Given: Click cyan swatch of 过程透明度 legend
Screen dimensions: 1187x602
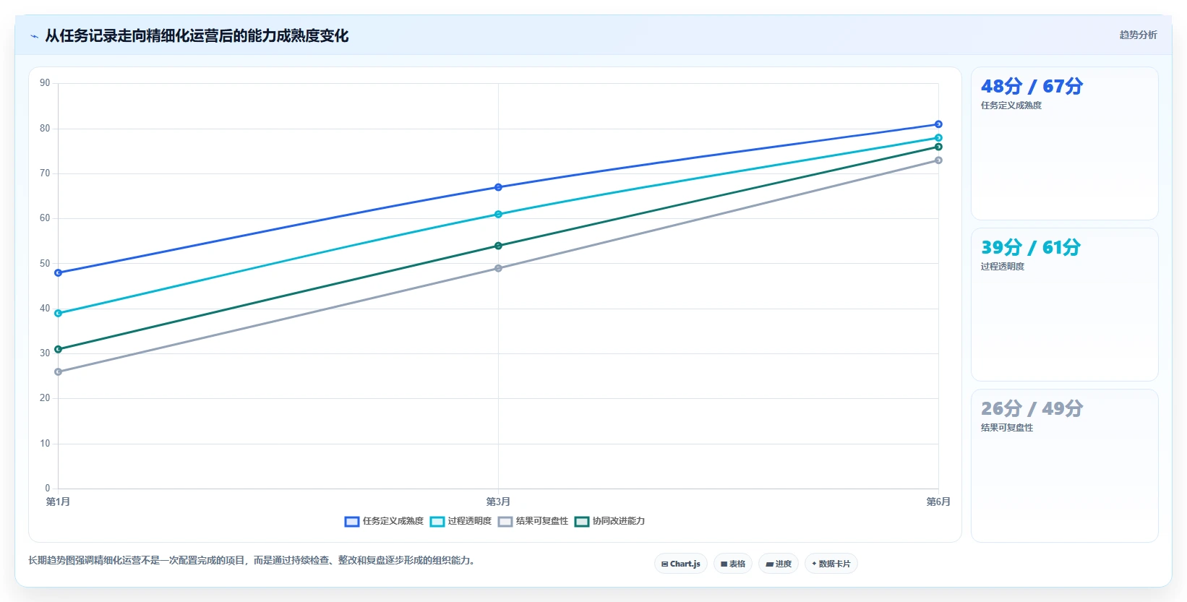Looking at the screenshot, I should click(x=437, y=522).
